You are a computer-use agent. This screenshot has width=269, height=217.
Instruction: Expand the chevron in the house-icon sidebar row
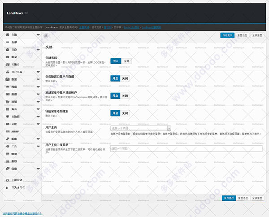tap(38, 50)
